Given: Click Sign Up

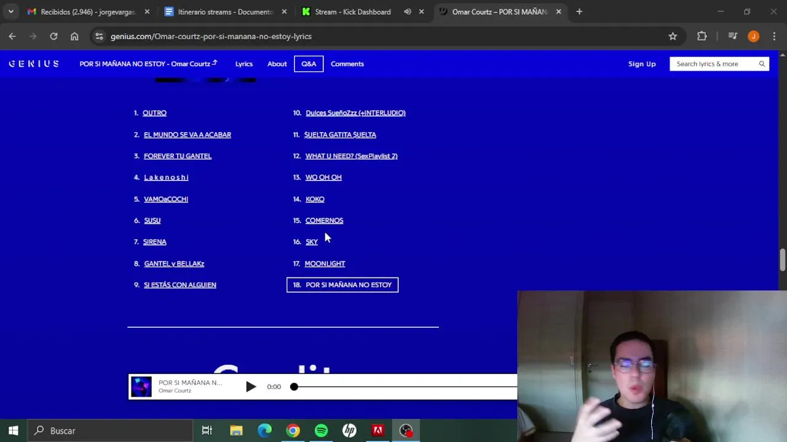Looking at the screenshot, I should pos(642,64).
